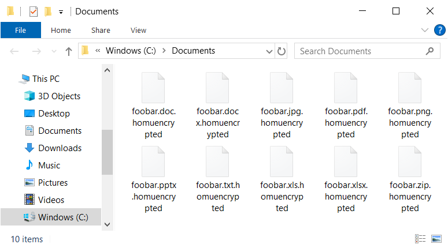This screenshot has height=248, width=448.
Task: Minimize the Documents window
Action: (362, 11)
